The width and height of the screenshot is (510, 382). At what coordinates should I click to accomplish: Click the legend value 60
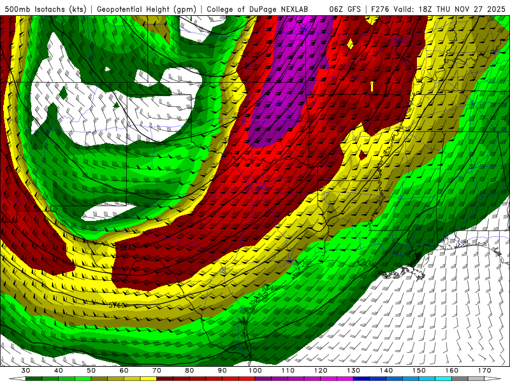coord(124,371)
